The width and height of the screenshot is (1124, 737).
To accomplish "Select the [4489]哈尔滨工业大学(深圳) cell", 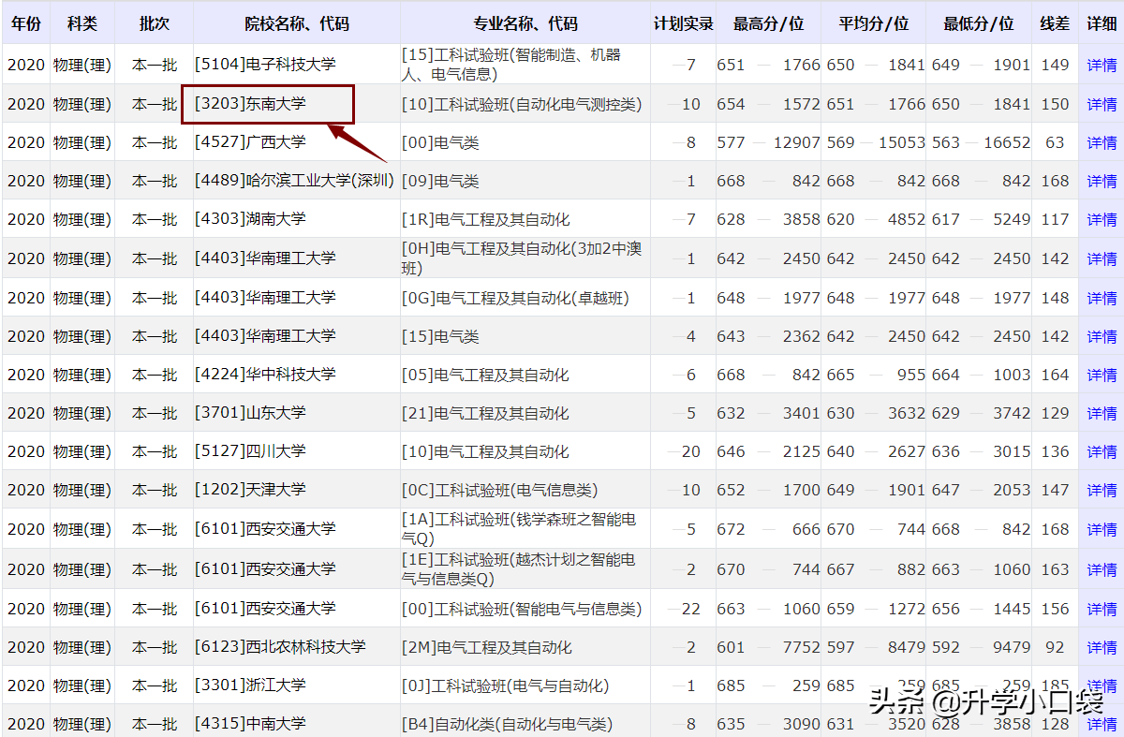I will 295,181.
